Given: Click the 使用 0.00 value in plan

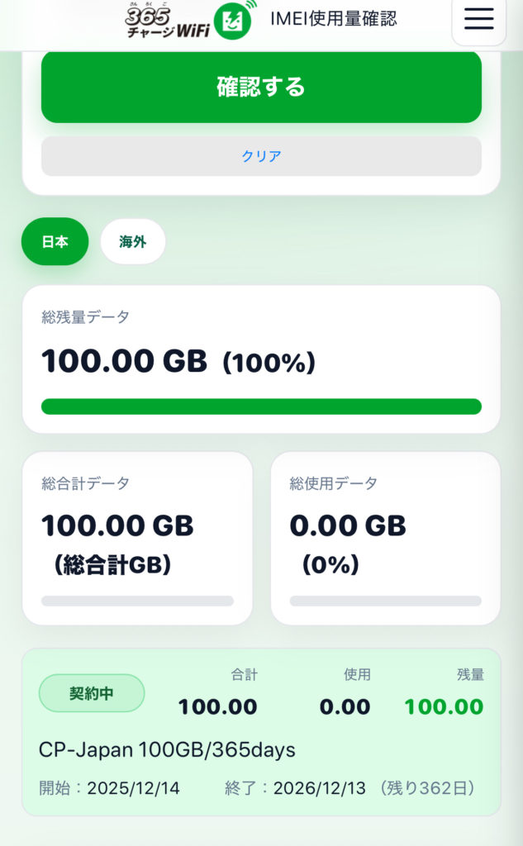Looking at the screenshot, I should click(345, 706).
